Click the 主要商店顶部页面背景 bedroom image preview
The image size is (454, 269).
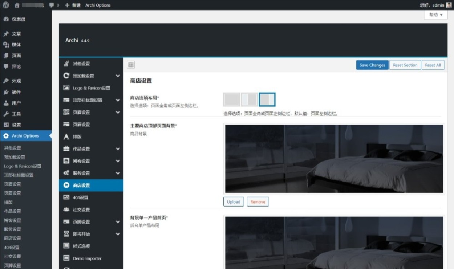(334, 159)
